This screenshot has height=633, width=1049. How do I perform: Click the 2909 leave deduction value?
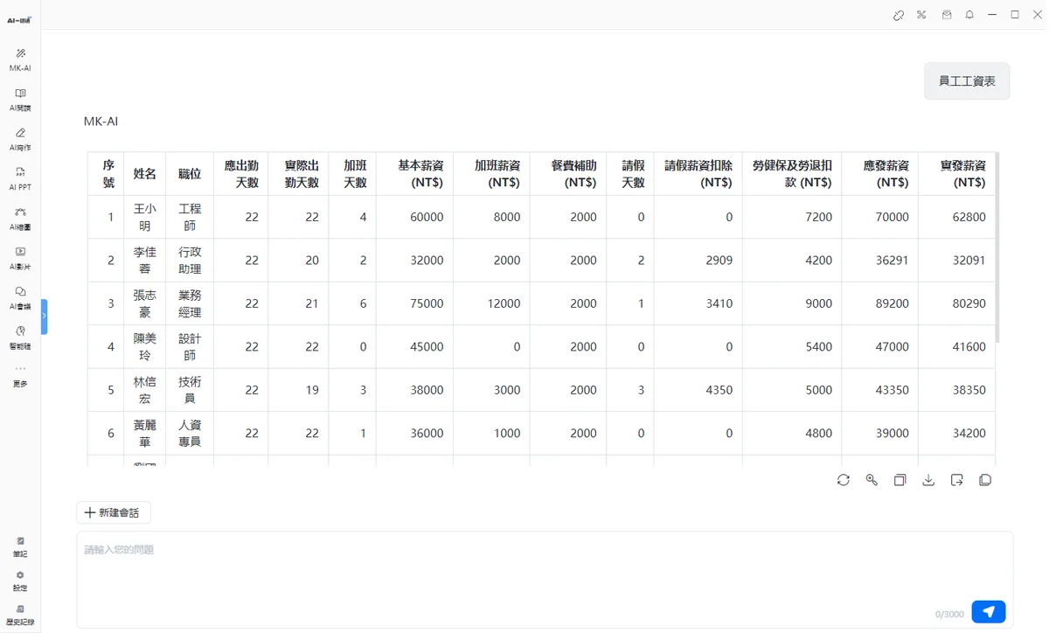pyautogui.click(x=719, y=260)
